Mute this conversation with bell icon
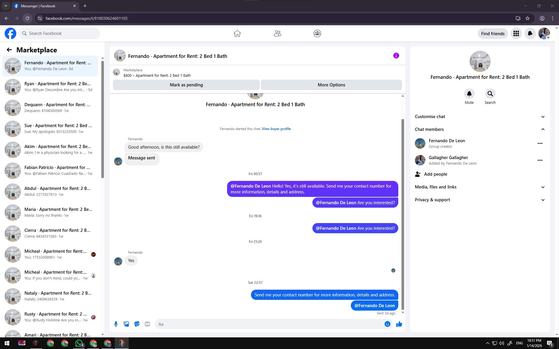 [x=469, y=94]
